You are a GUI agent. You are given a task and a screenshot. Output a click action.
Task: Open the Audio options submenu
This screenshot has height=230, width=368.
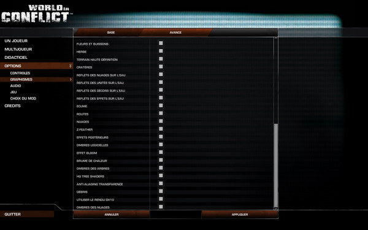15,86
